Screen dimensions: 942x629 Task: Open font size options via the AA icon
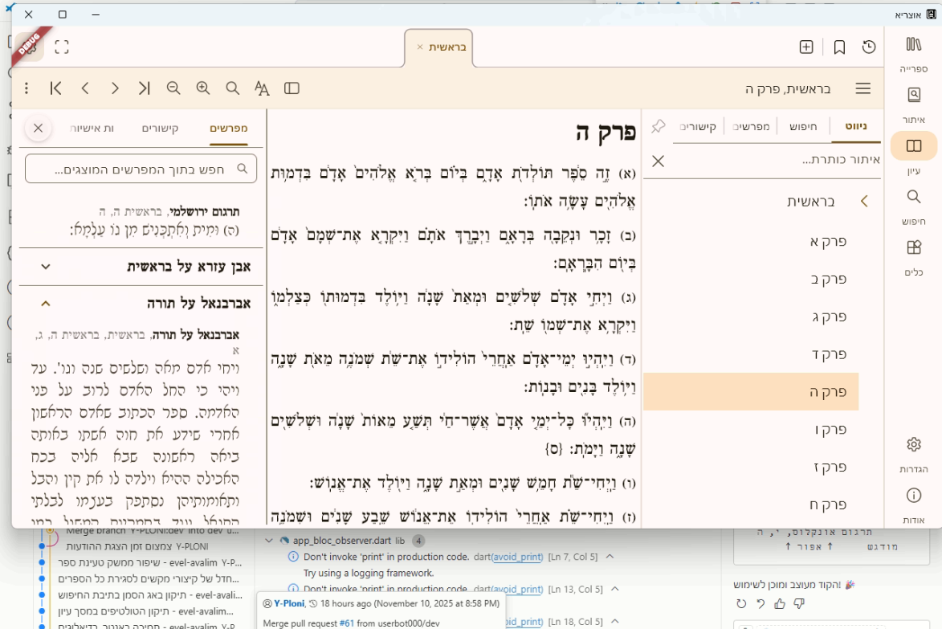click(x=262, y=89)
